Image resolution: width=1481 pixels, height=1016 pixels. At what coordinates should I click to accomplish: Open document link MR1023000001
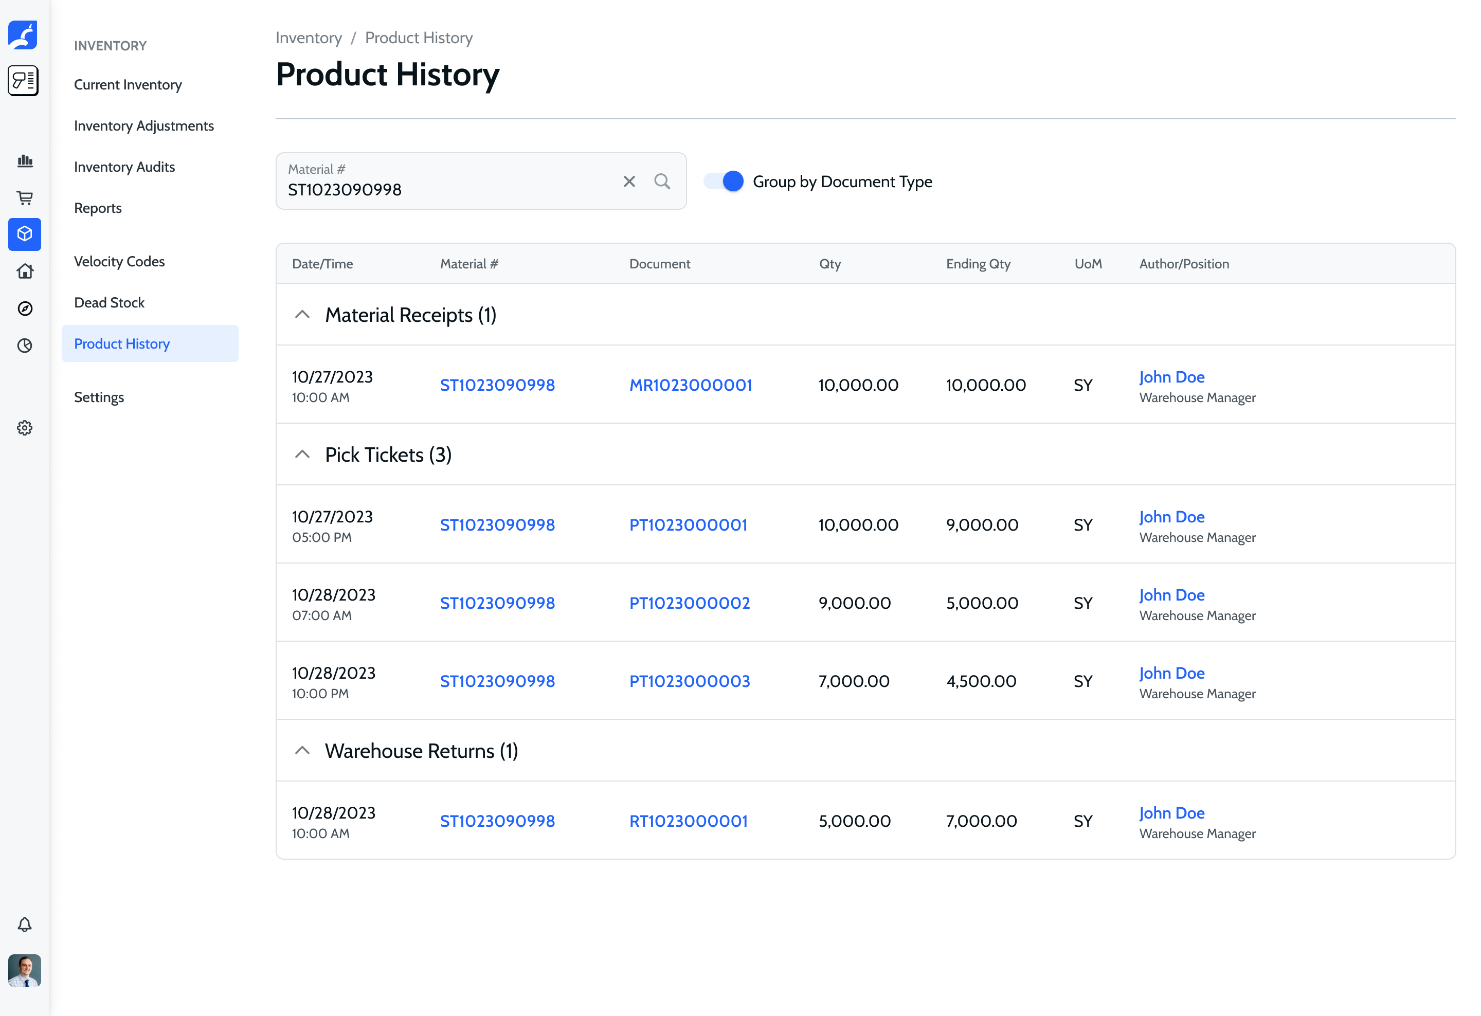click(690, 385)
